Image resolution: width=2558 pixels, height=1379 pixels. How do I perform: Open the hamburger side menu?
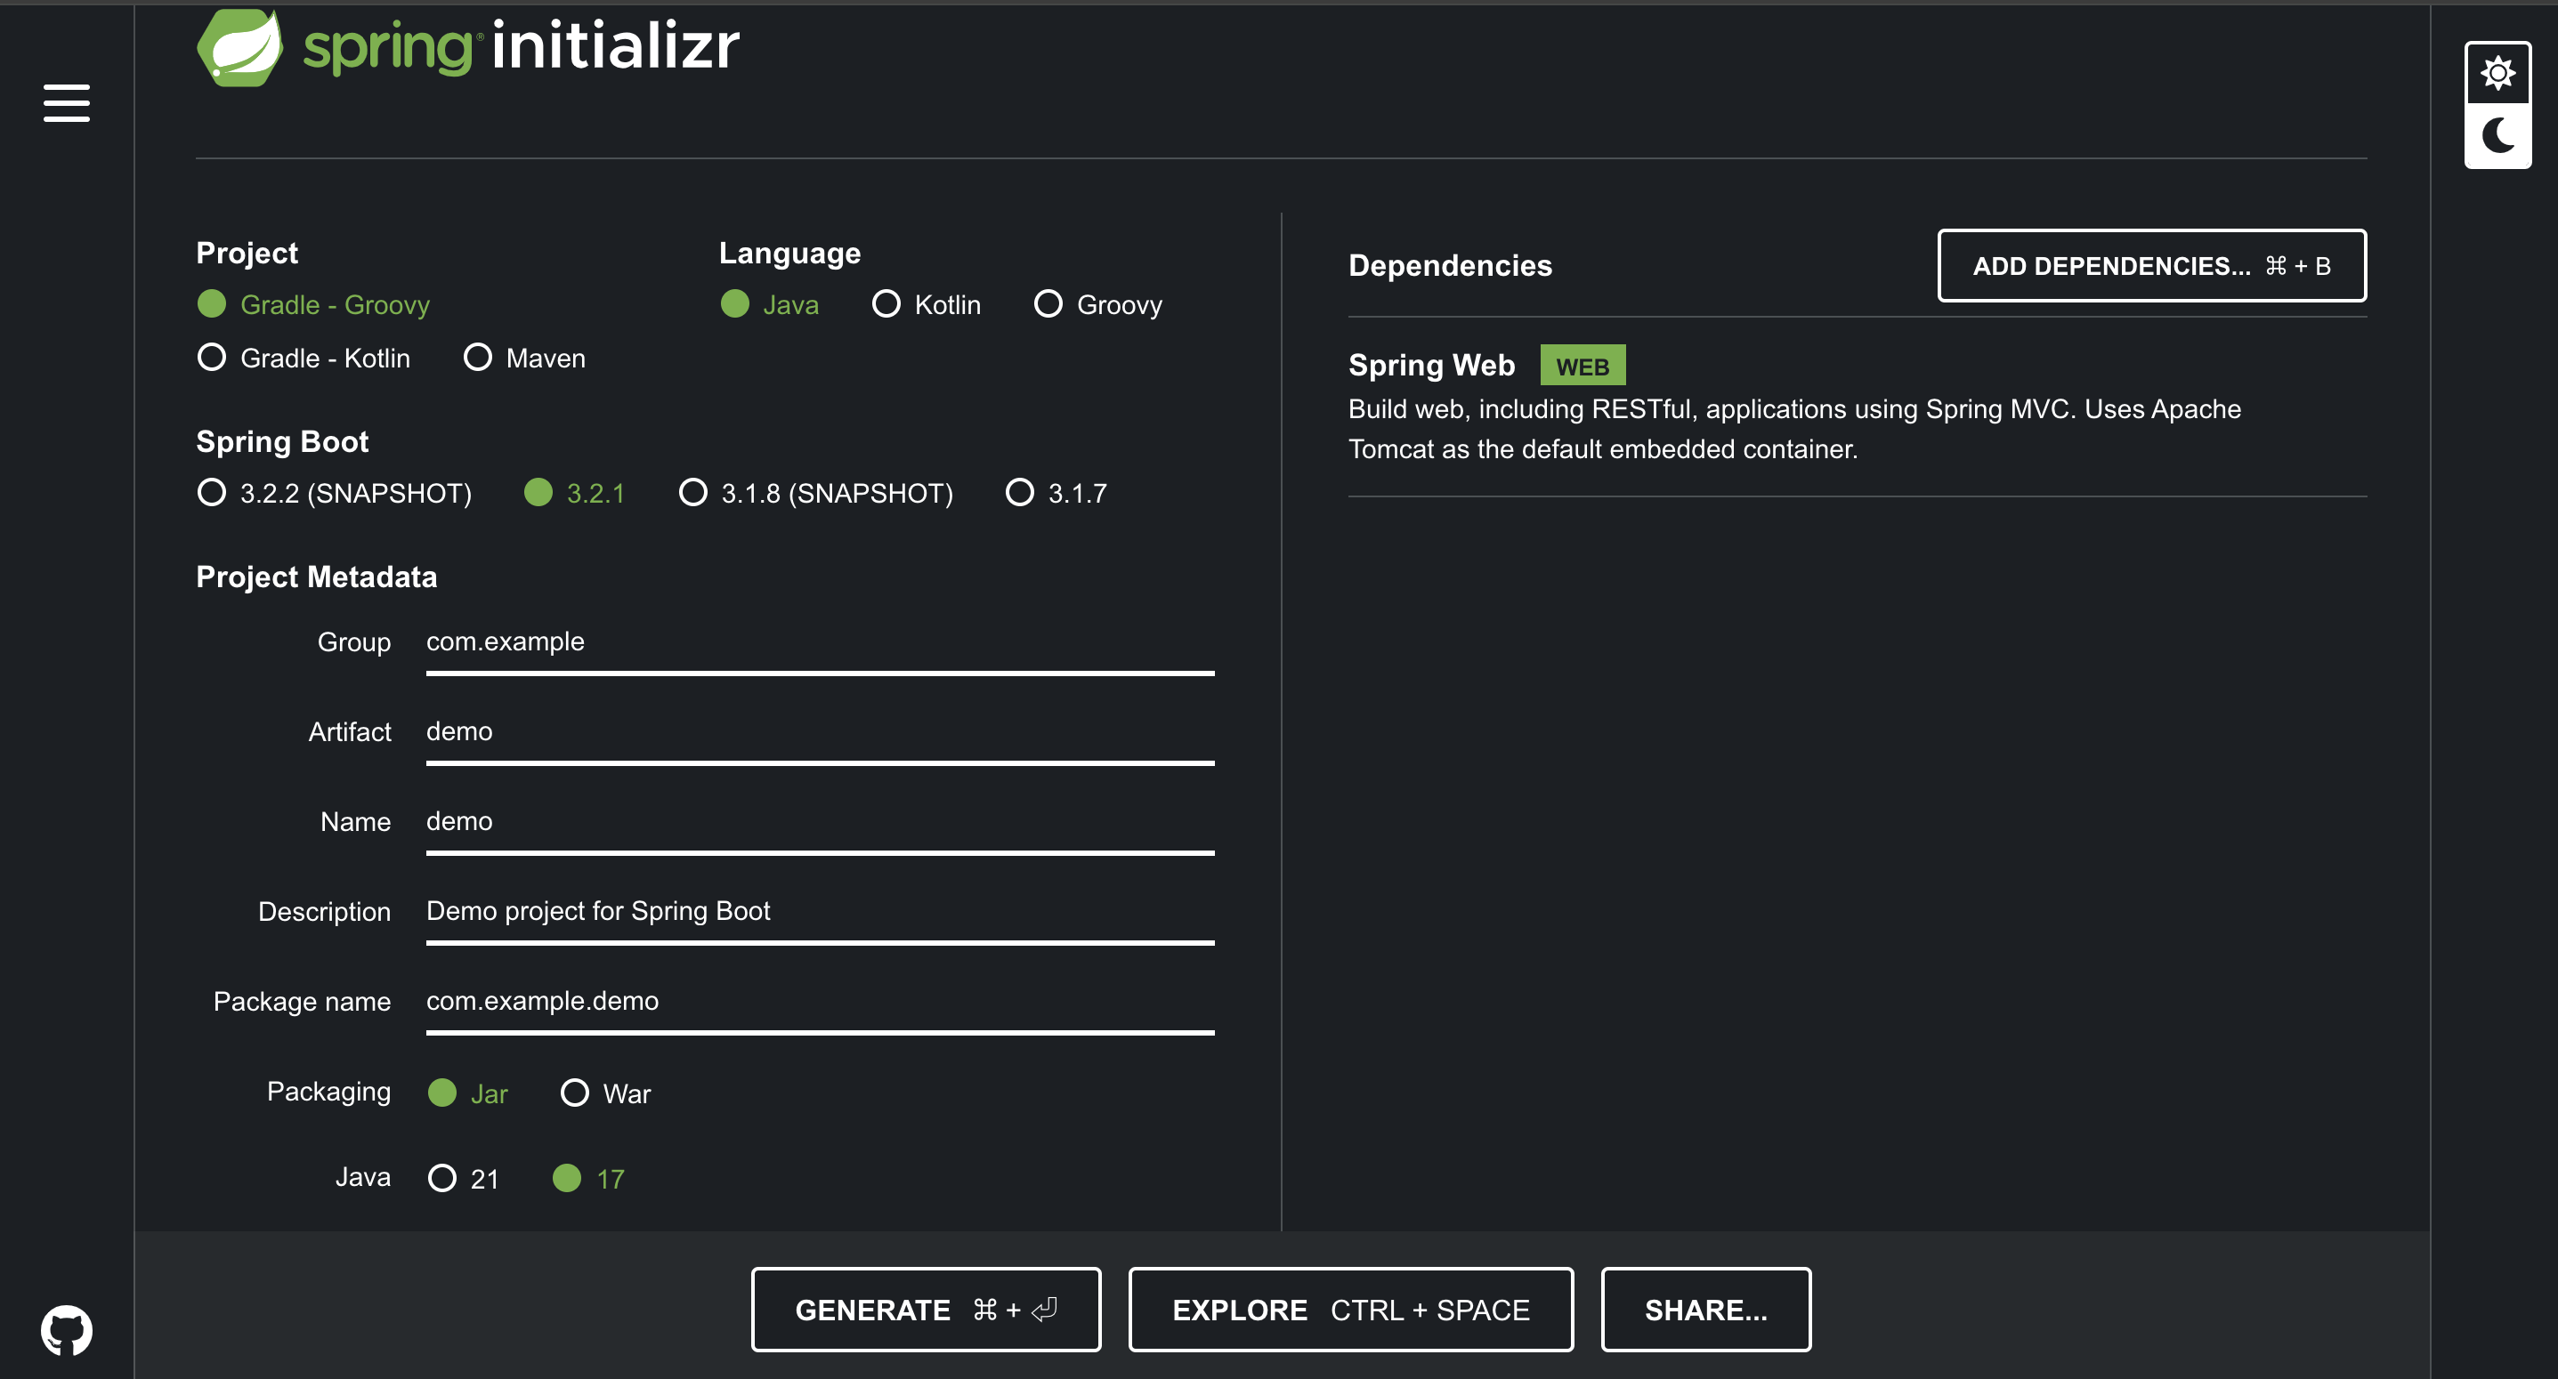pyautogui.click(x=67, y=103)
